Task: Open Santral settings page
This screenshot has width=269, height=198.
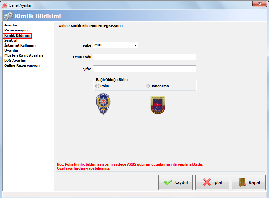Action: pyautogui.click(x=11, y=40)
